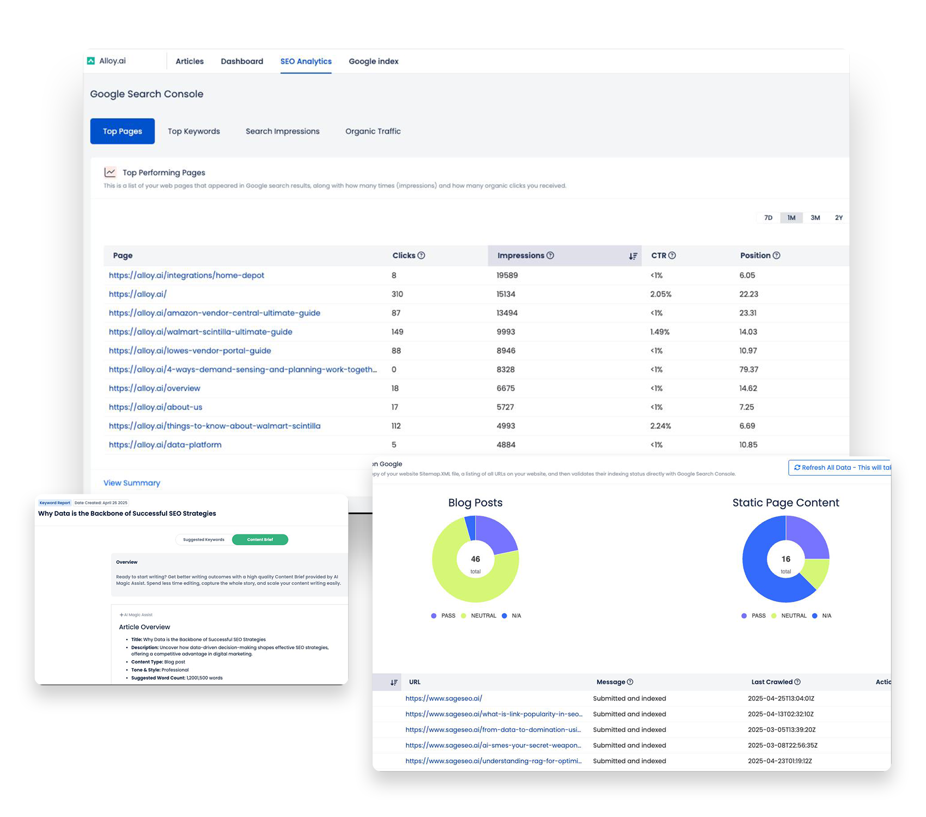926x817 pixels.
Task: Click the Impressions column help icon
Action: pyautogui.click(x=550, y=255)
